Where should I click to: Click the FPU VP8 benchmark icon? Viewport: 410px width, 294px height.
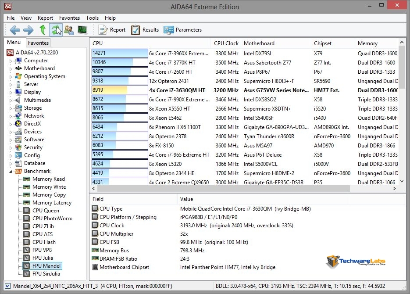pos(27,250)
